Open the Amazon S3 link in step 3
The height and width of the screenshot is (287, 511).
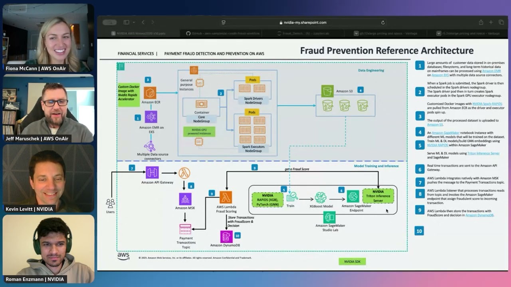[x=435, y=124]
